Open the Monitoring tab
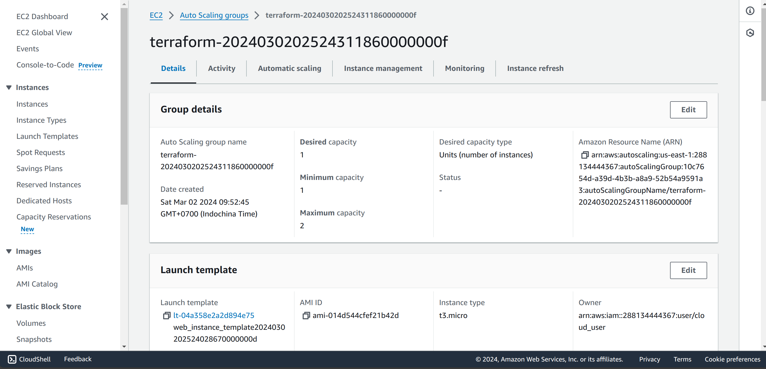This screenshot has width=766, height=369. (464, 68)
